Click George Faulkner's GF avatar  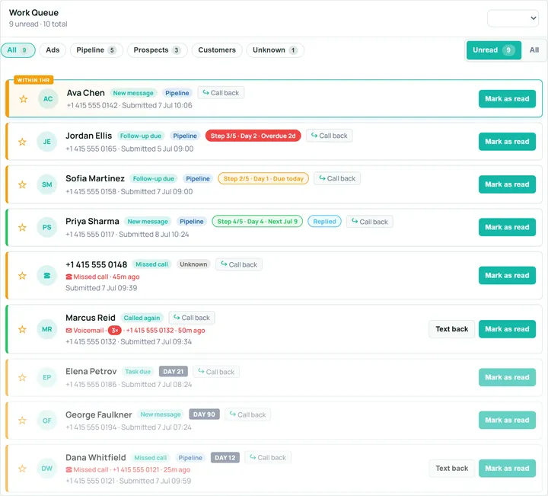[47, 421]
